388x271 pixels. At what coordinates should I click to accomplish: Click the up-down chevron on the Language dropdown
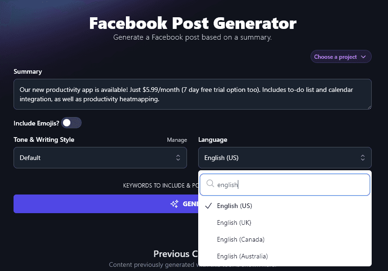pyautogui.click(x=363, y=158)
